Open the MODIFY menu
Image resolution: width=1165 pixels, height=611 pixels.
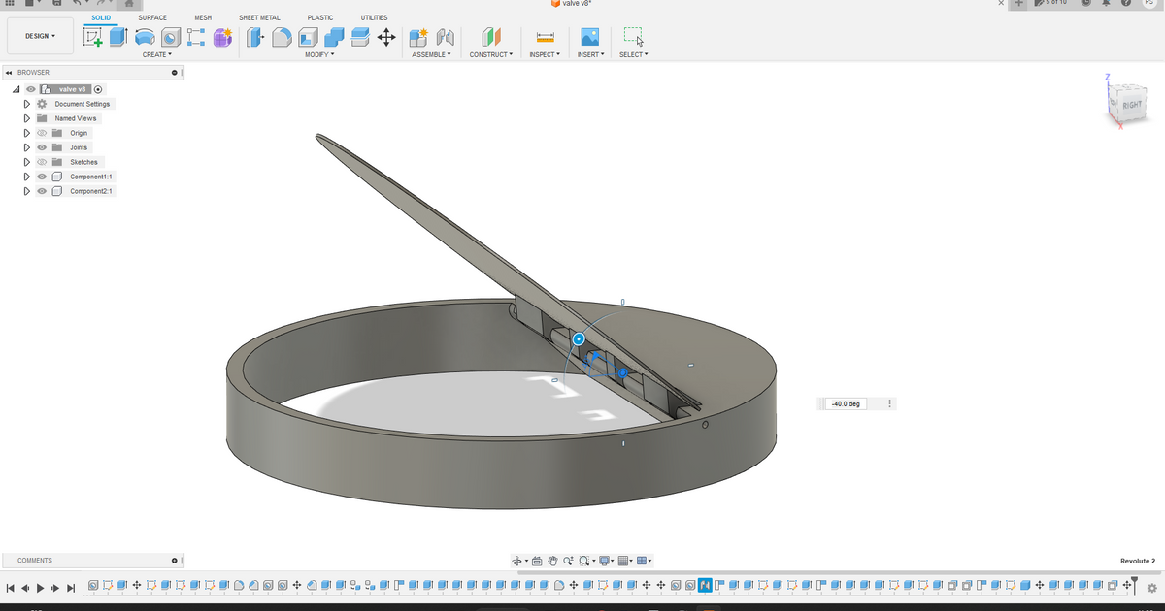[x=319, y=54]
